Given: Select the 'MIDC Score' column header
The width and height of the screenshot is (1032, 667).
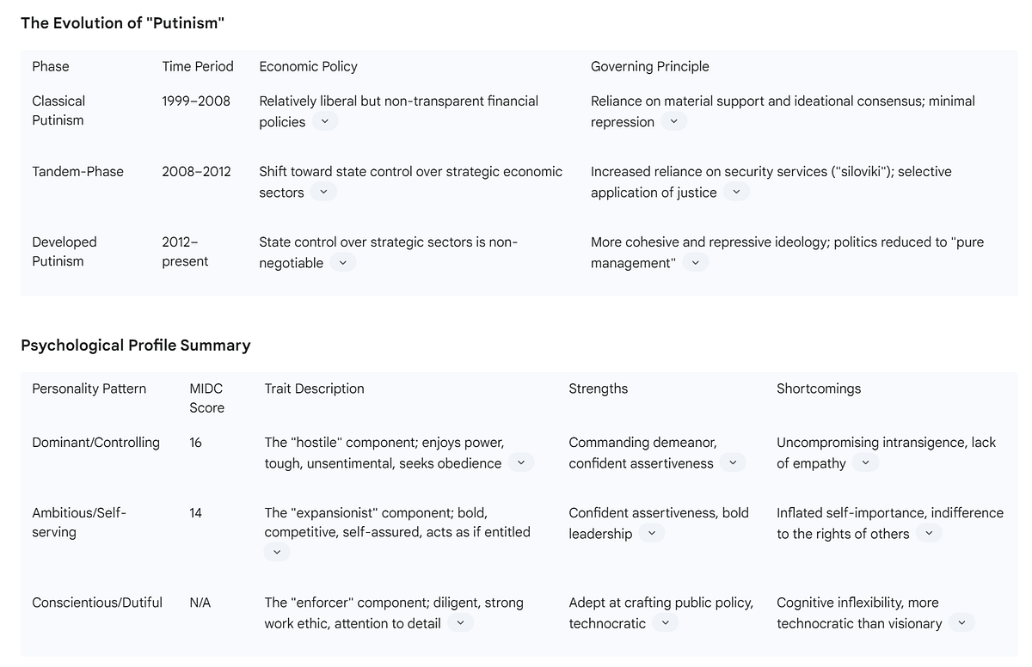Looking at the screenshot, I should coord(207,398).
